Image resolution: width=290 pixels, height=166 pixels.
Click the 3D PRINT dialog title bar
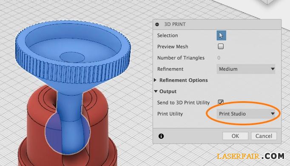(x=217, y=24)
